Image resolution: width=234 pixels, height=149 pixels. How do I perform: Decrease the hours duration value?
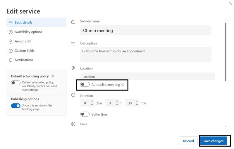tap(117, 105)
